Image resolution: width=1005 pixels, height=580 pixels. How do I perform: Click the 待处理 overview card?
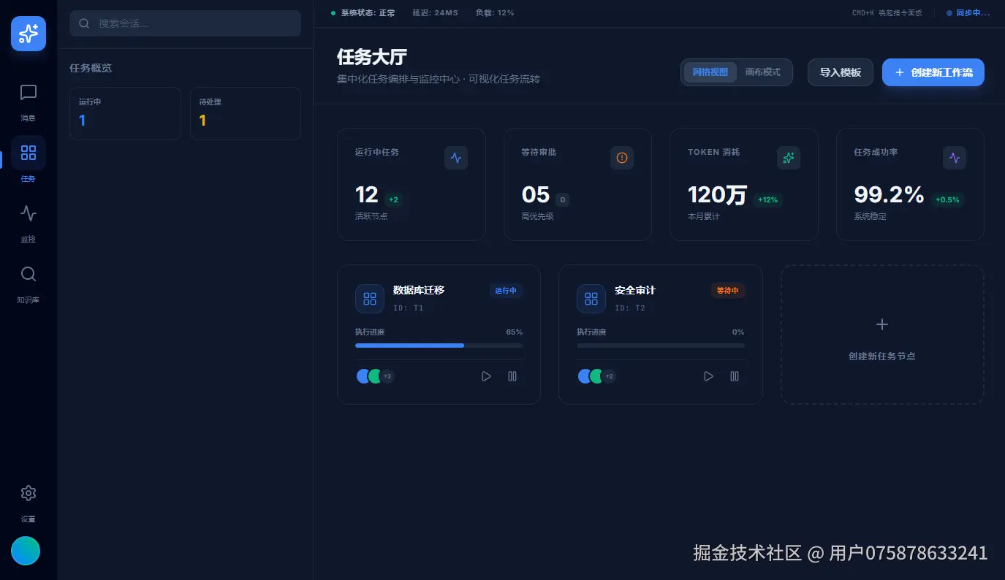tap(246, 114)
